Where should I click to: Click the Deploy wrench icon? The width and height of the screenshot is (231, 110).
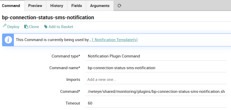(4, 26)
